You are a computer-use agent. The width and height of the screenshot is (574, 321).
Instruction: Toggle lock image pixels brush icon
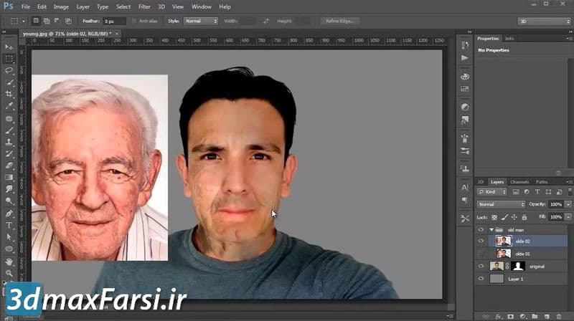[x=504, y=217]
